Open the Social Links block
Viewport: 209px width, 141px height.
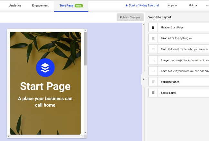click(178, 93)
